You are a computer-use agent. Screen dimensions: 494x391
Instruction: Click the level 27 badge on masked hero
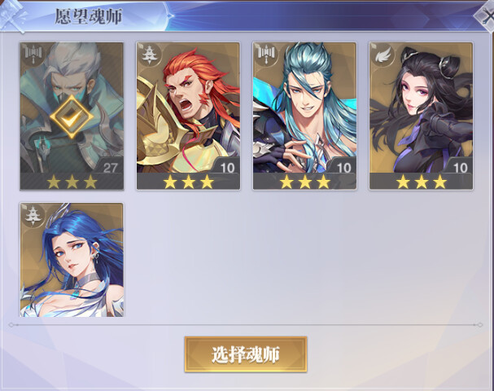110,168
